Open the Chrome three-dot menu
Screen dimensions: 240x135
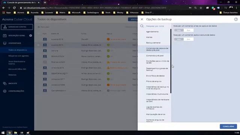click(237, 7)
